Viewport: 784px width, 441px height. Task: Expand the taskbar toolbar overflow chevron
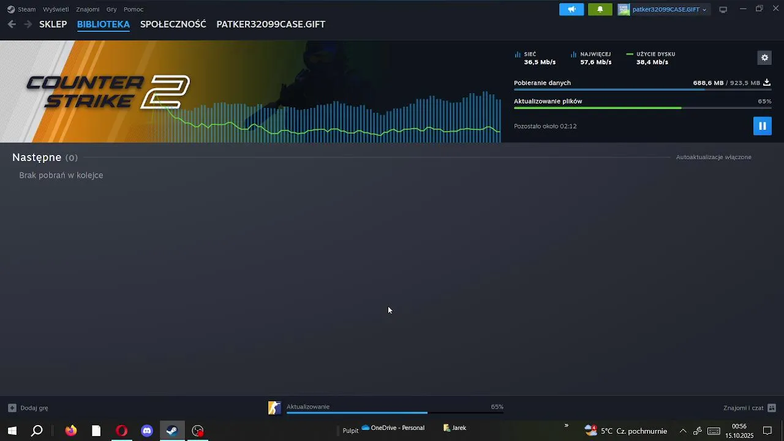tap(566, 426)
